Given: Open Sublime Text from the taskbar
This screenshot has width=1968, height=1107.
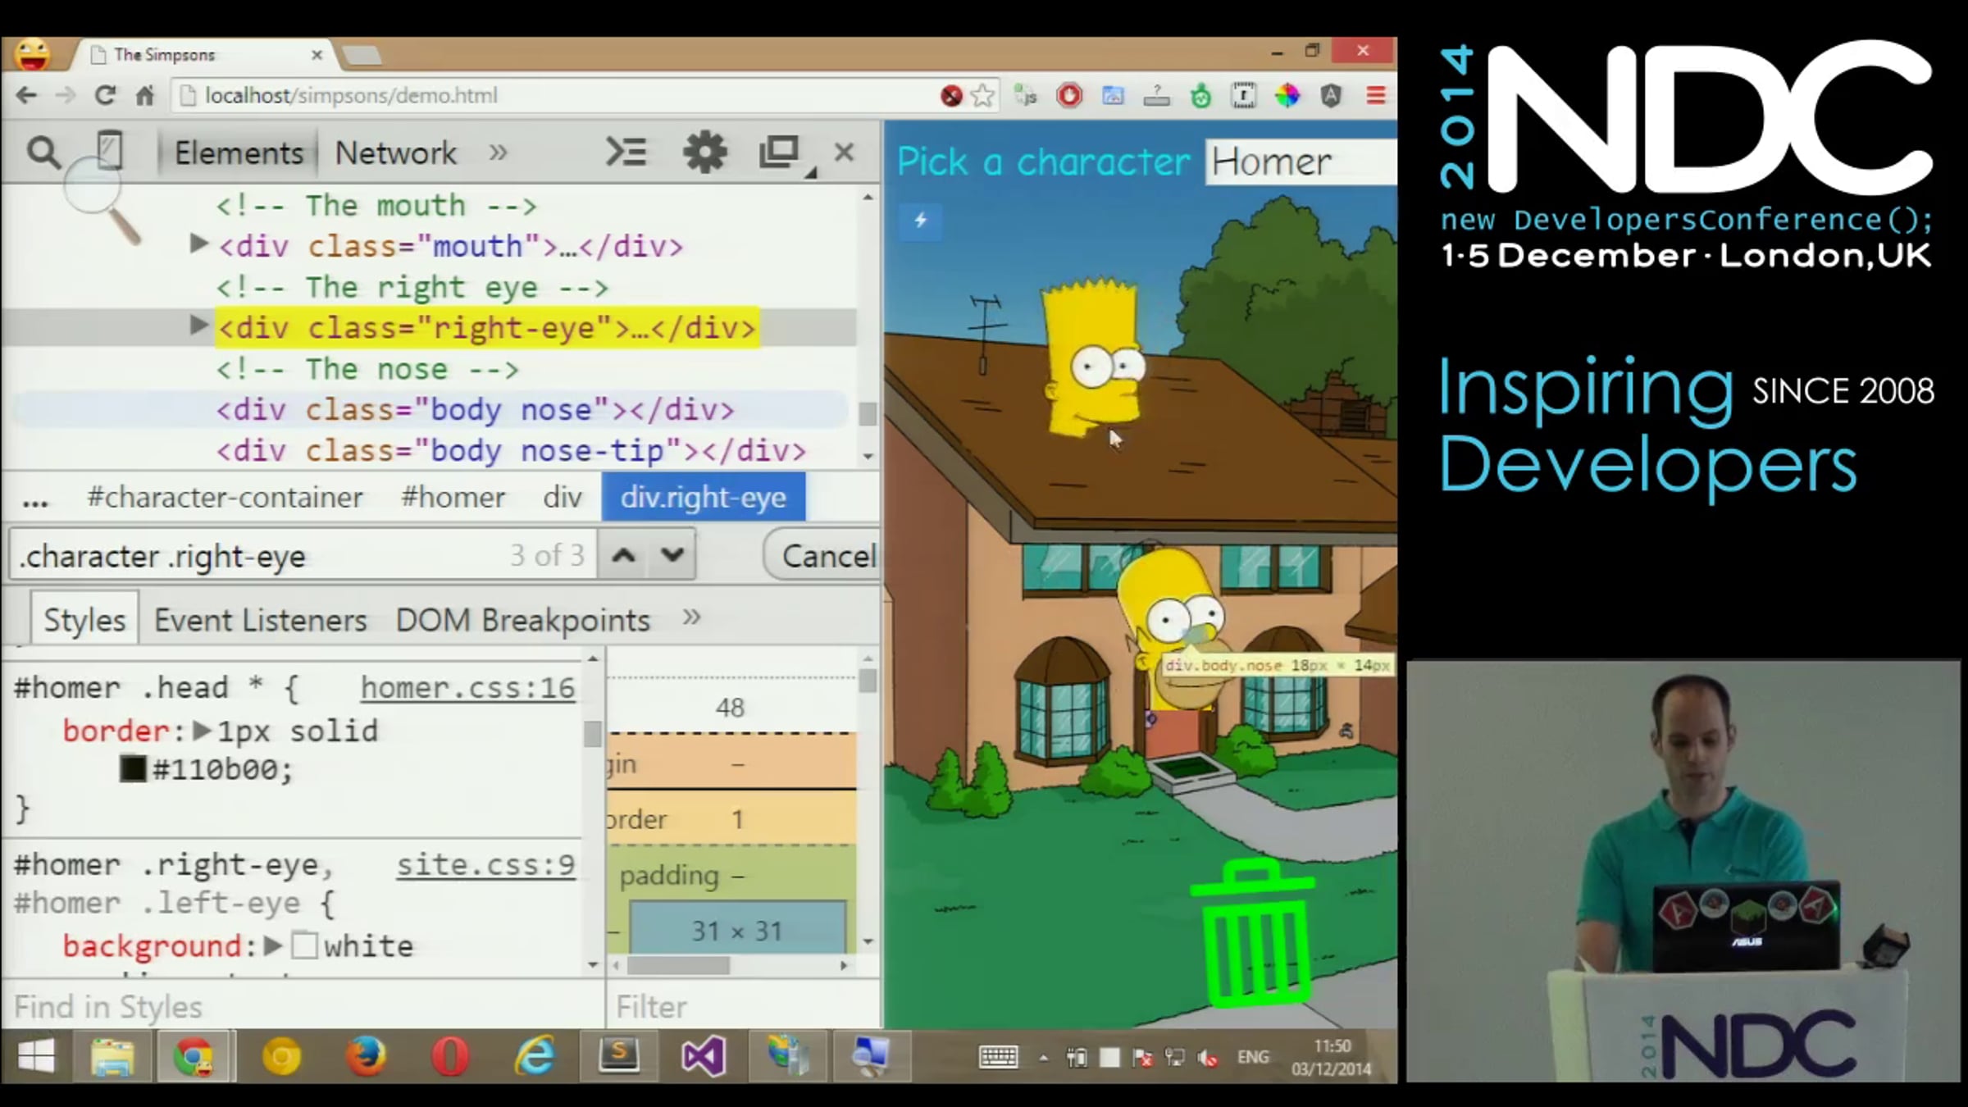Looking at the screenshot, I should click(619, 1056).
